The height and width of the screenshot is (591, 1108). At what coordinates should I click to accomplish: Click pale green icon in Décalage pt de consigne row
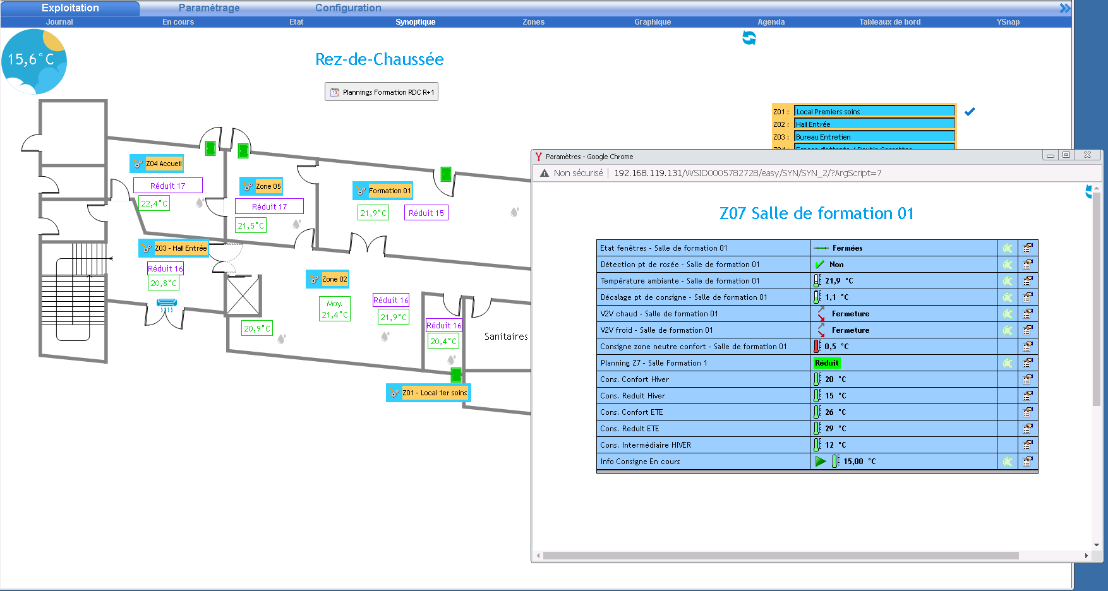(1008, 297)
